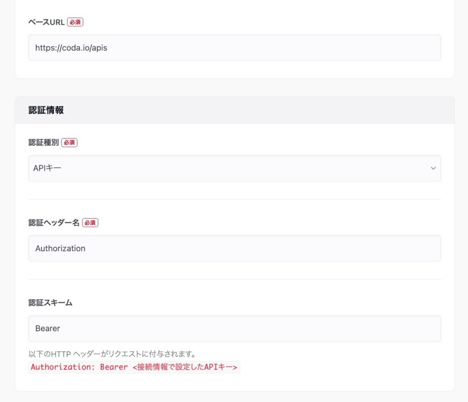Image resolution: width=468 pixels, height=402 pixels.
Task: Click the ベースURL field label
Action: (x=46, y=22)
